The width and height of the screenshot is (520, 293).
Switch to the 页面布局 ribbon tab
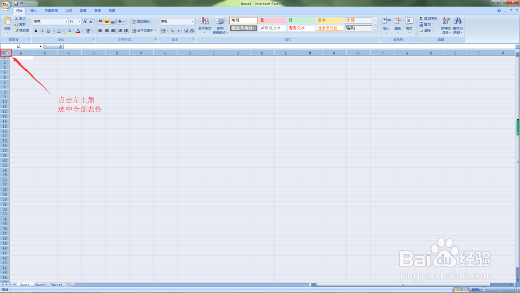(51, 11)
